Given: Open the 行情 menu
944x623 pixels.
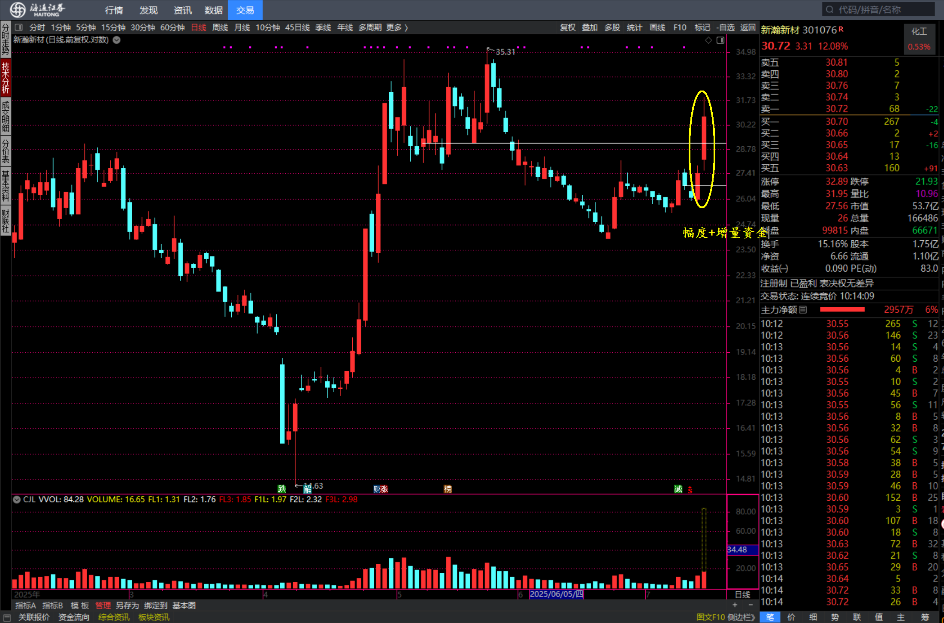Looking at the screenshot, I should (x=114, y=10).
